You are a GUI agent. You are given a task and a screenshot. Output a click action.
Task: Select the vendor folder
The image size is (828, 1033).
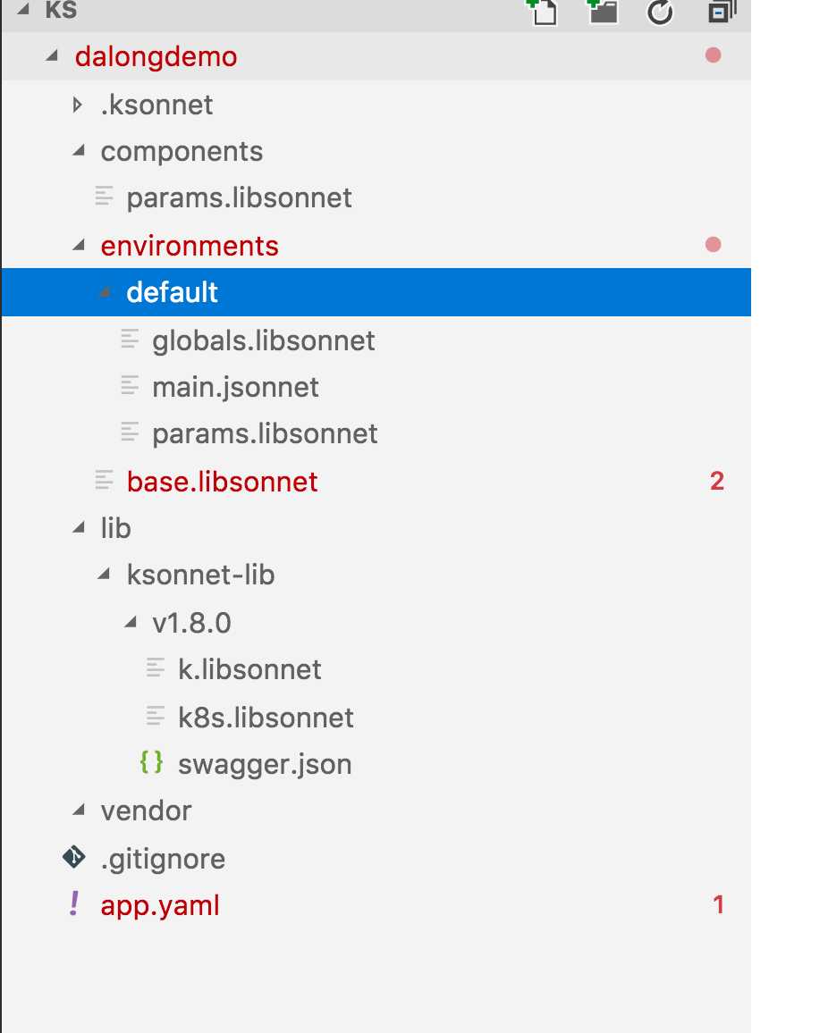point(376,810)
